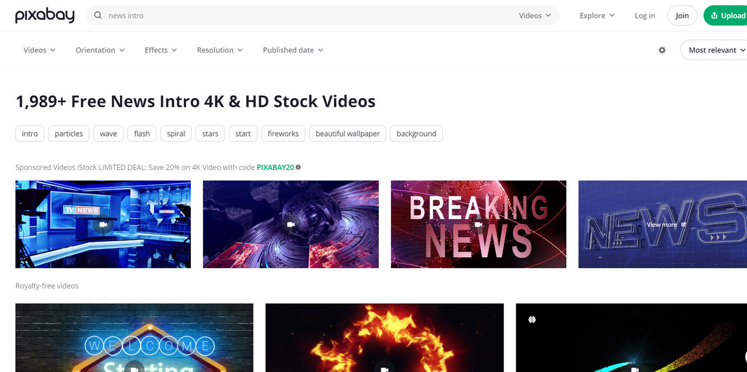Viewport: 747px width, 372px height.
Task: Open the Orientation filter dropdown
Action: click(x=100, y=50)
